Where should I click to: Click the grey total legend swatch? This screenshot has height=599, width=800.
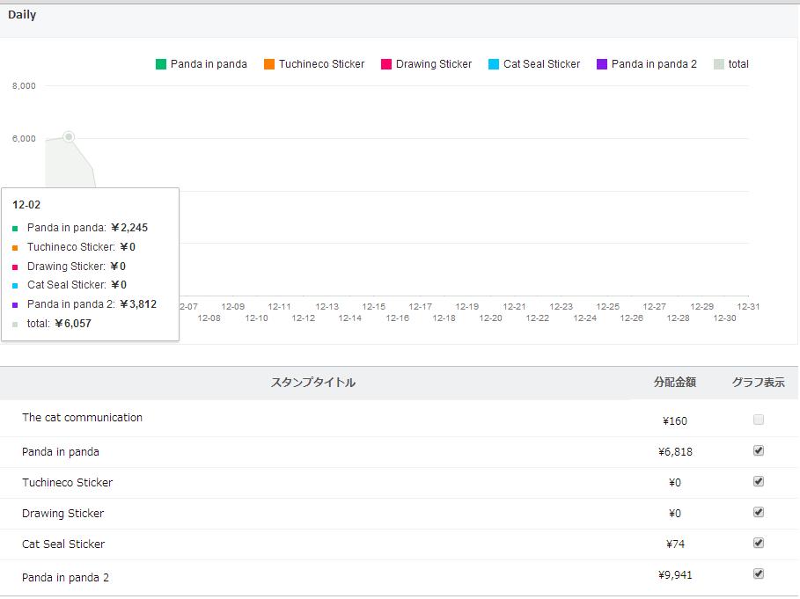(719, 64)
